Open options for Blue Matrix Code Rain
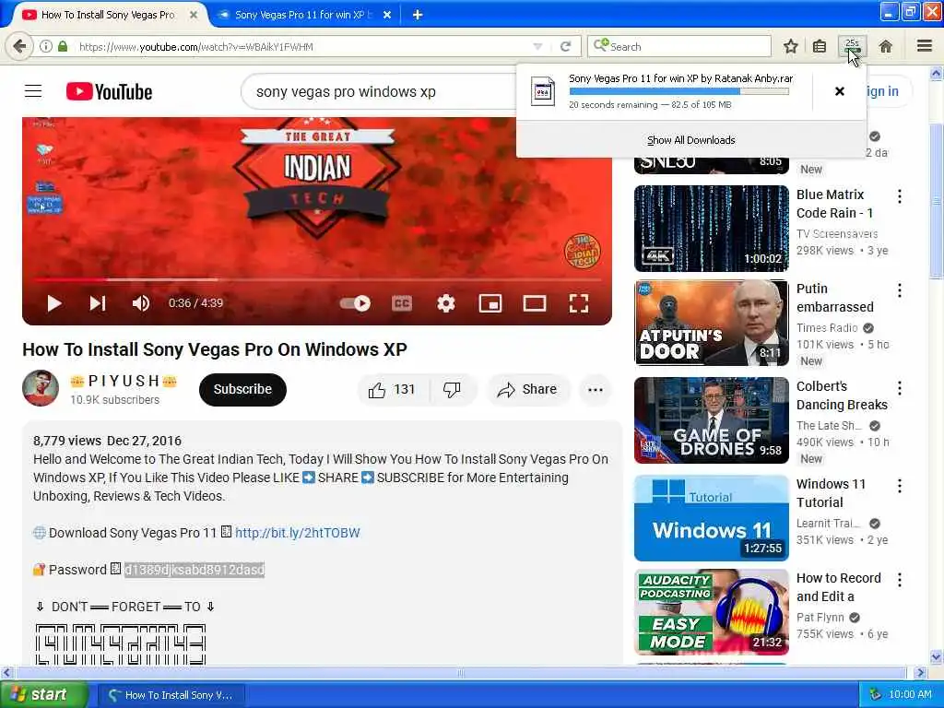944x708 pixels. click(900, 196)
